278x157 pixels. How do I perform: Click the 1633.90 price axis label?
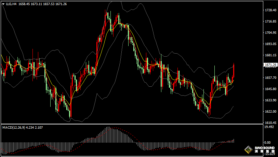[270, 100]
